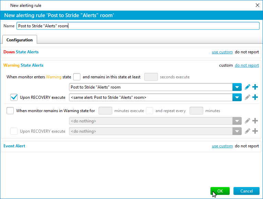
Task: Click 'use custom' for Event Alert
Action: [222, 146]
